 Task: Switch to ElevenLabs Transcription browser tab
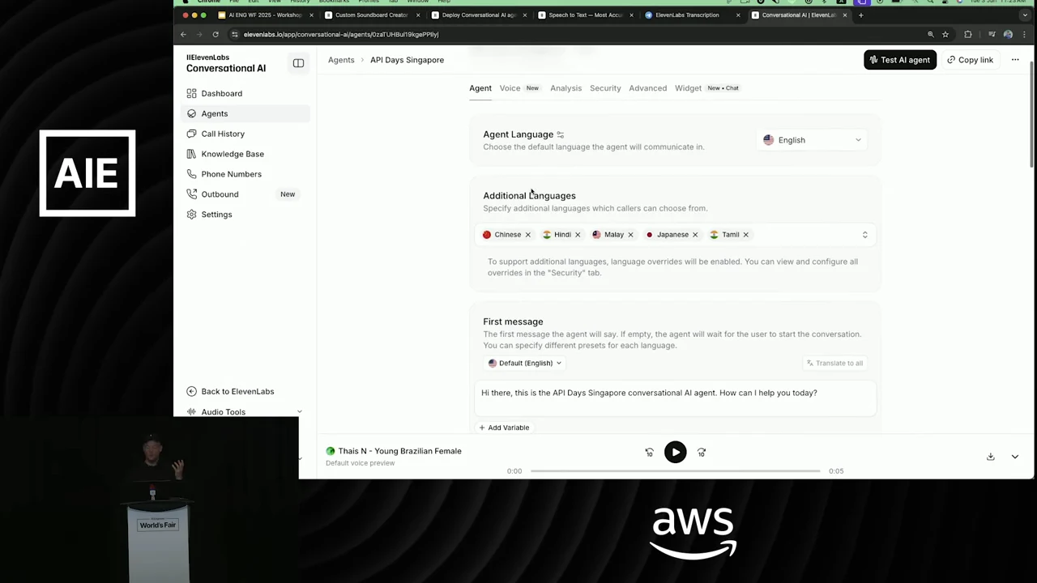pos(692,15)
